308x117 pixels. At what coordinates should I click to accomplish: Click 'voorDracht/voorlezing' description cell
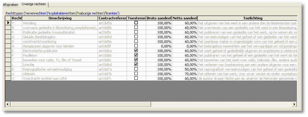60,42
